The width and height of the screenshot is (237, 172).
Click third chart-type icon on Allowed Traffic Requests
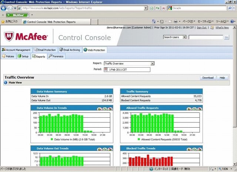(x=200, y=109)
